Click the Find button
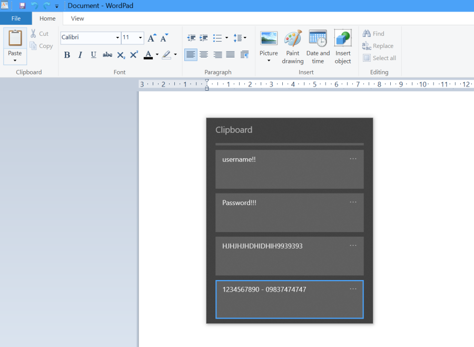This screenshot has width=474, height=347. 373,34
